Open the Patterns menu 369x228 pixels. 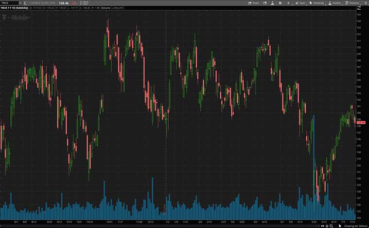click(x=352, y=3)
